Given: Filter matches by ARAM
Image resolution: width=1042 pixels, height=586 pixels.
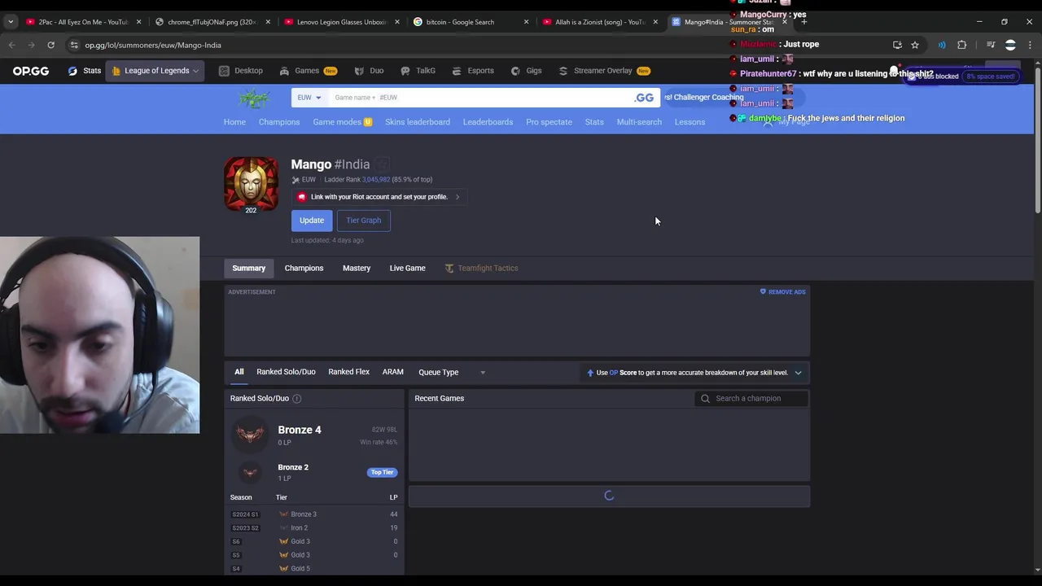Looking at the screenshot, I should (392, 372).
